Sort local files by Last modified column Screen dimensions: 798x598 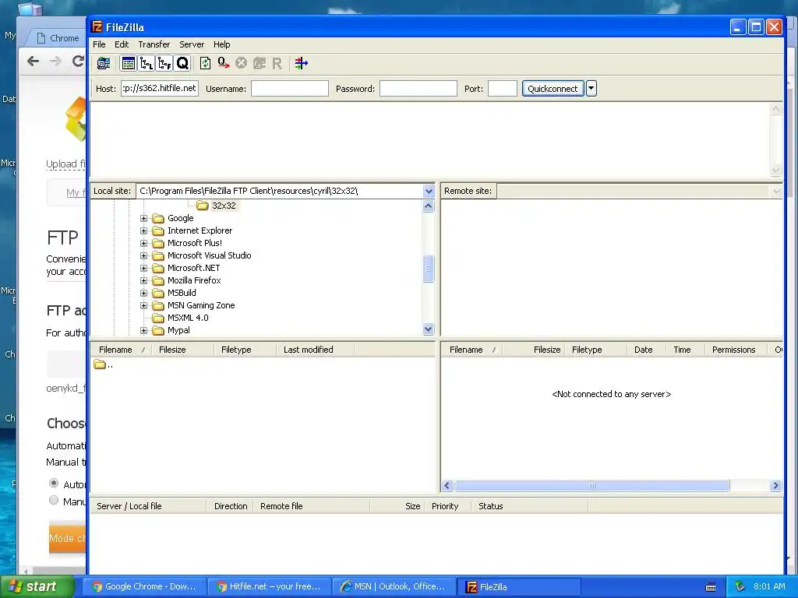(x=315, y=350)
